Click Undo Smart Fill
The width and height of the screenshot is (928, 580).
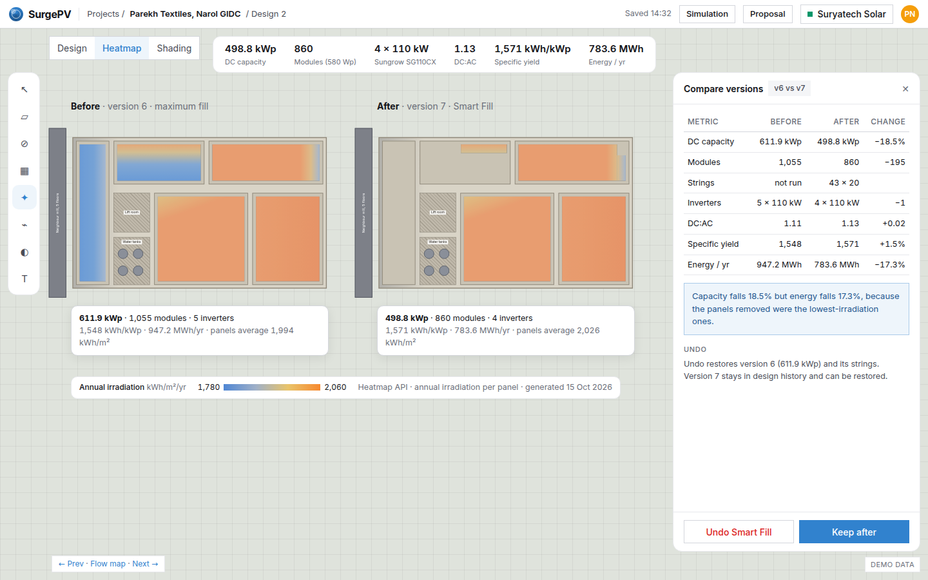[x=739, y=532]
